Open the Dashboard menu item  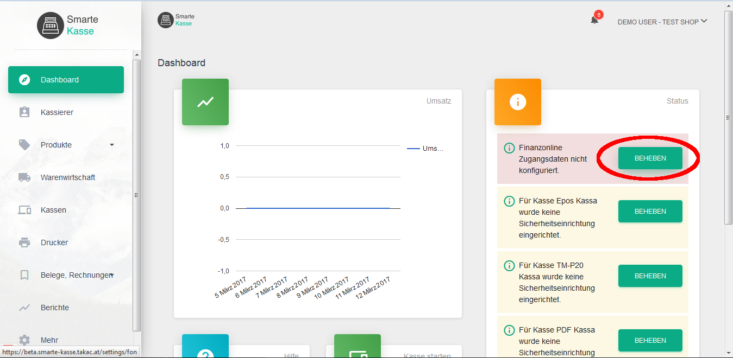click(66, 80)
